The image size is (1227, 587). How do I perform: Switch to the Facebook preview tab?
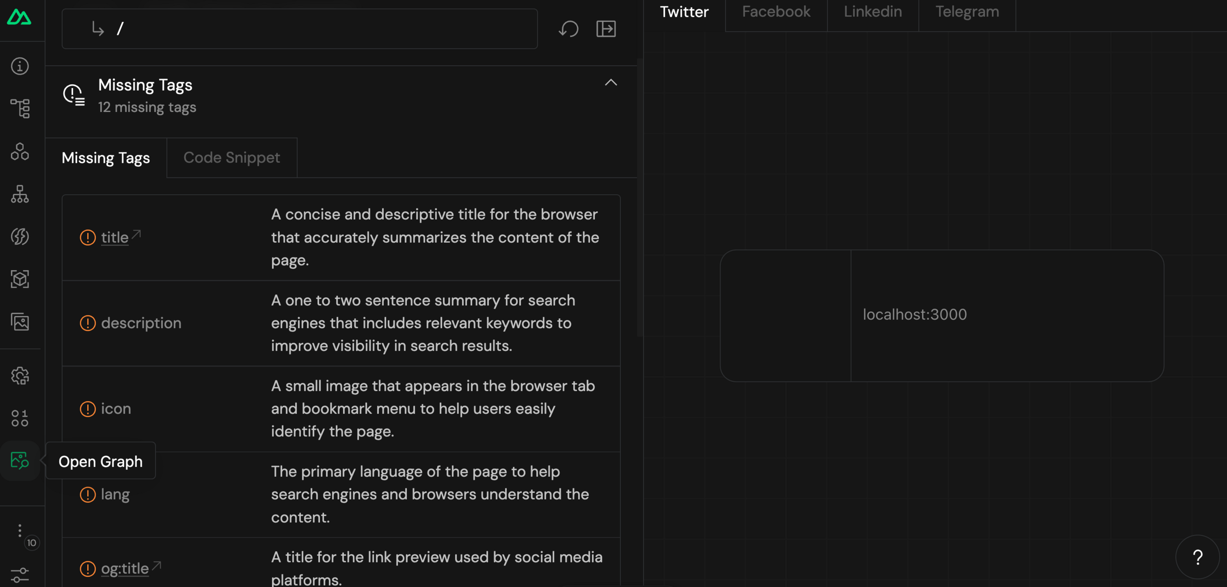776,12
